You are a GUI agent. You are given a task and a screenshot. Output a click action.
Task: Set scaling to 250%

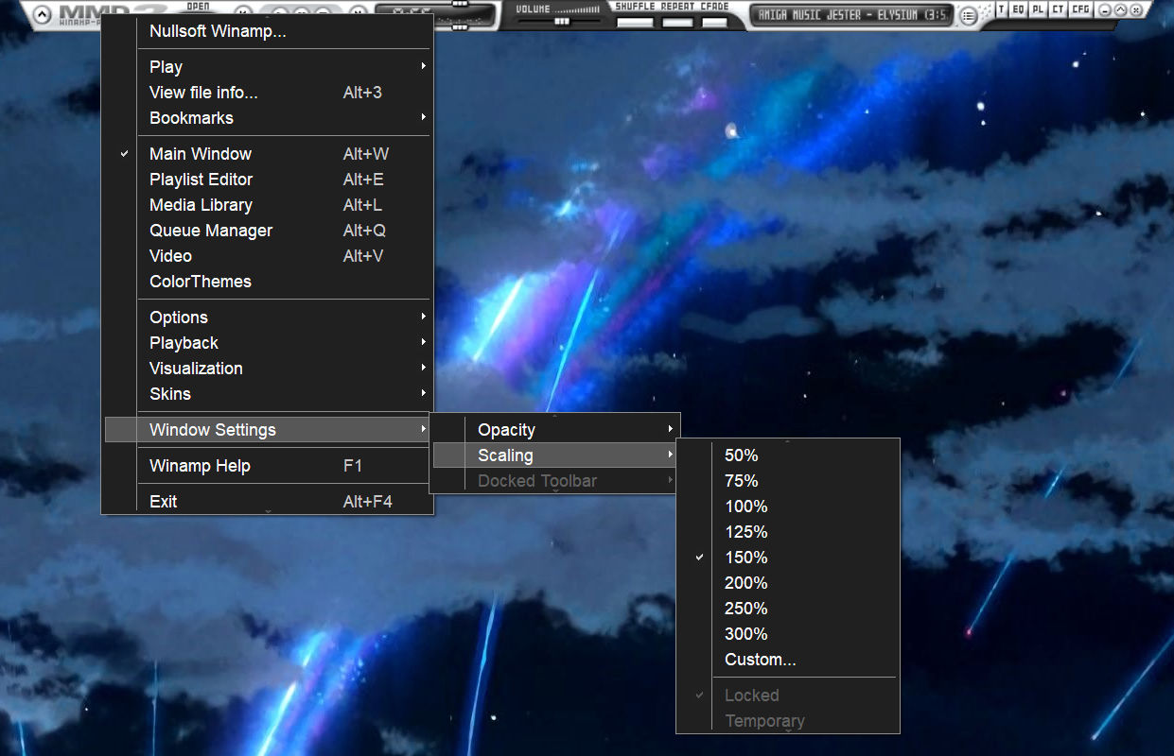coord(788,608)
